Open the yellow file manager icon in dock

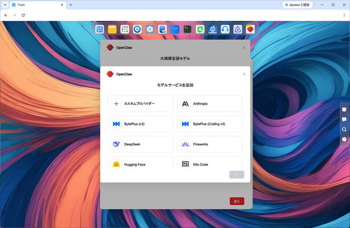(112, 29)
